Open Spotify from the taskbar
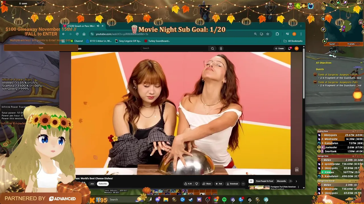 click(224, 199)
